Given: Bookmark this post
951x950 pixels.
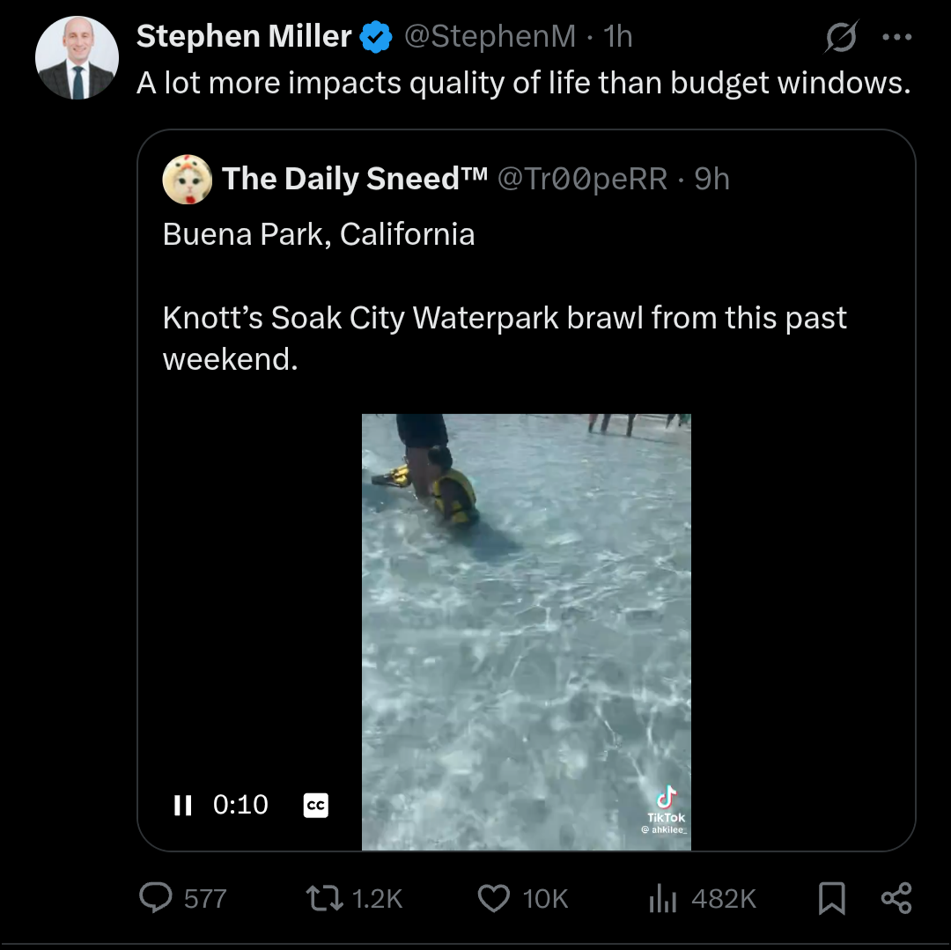Looking at the screenshot, I should pos(831,898).
